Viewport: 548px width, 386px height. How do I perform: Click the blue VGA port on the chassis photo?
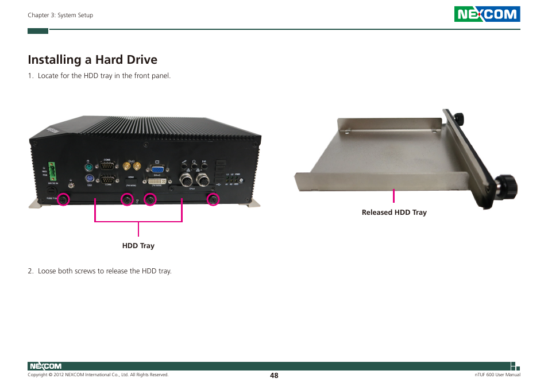[157, 169]
